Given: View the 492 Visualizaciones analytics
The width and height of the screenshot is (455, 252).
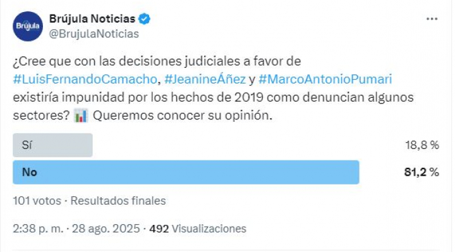Looking at the screenshot, I should 198,229.
